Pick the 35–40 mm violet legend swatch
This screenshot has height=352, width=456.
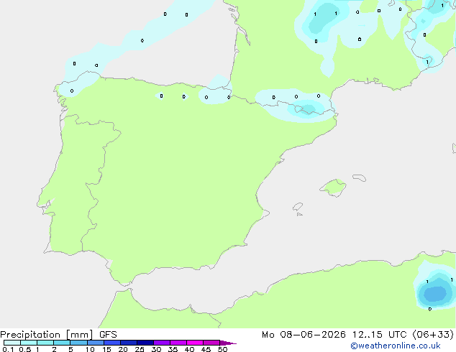click(x=178, y=343)
